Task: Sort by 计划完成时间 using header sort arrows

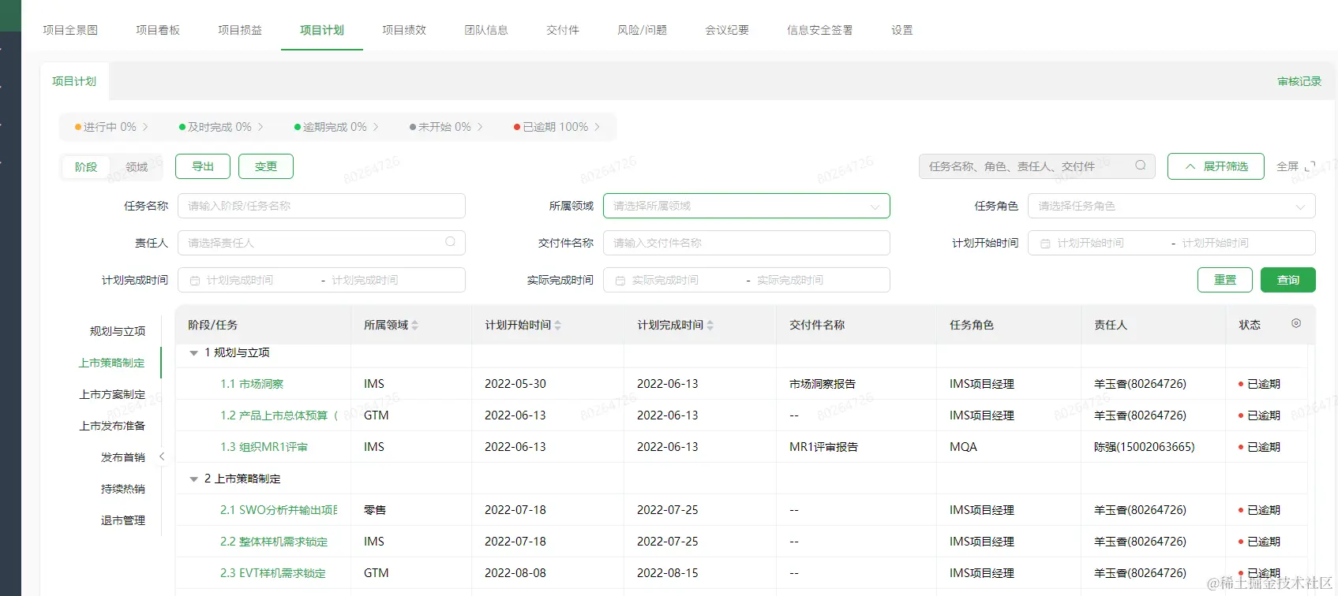Action: [710, 325]
